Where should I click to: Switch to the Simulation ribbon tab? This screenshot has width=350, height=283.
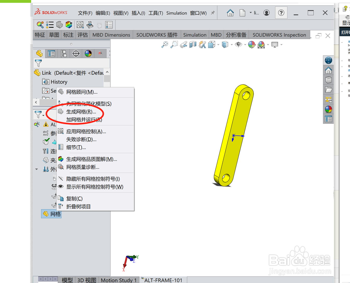click(x=195, y=35)
